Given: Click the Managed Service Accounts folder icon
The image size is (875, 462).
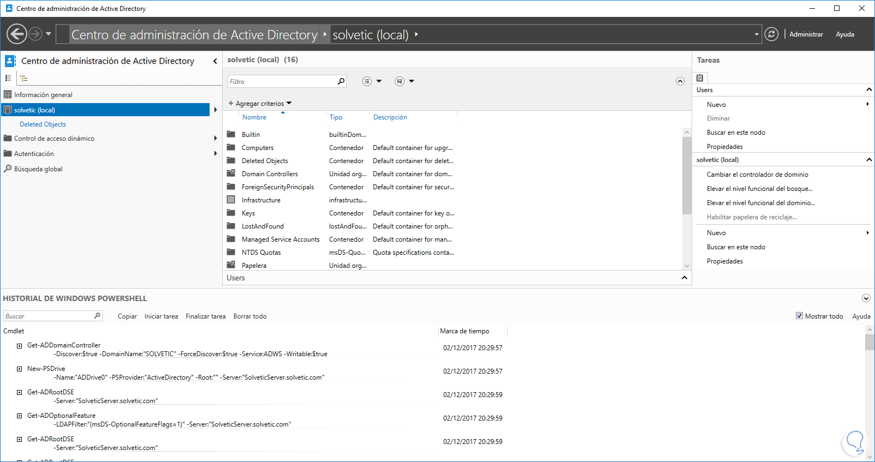Looking at the screenshot, I should 231,239.
